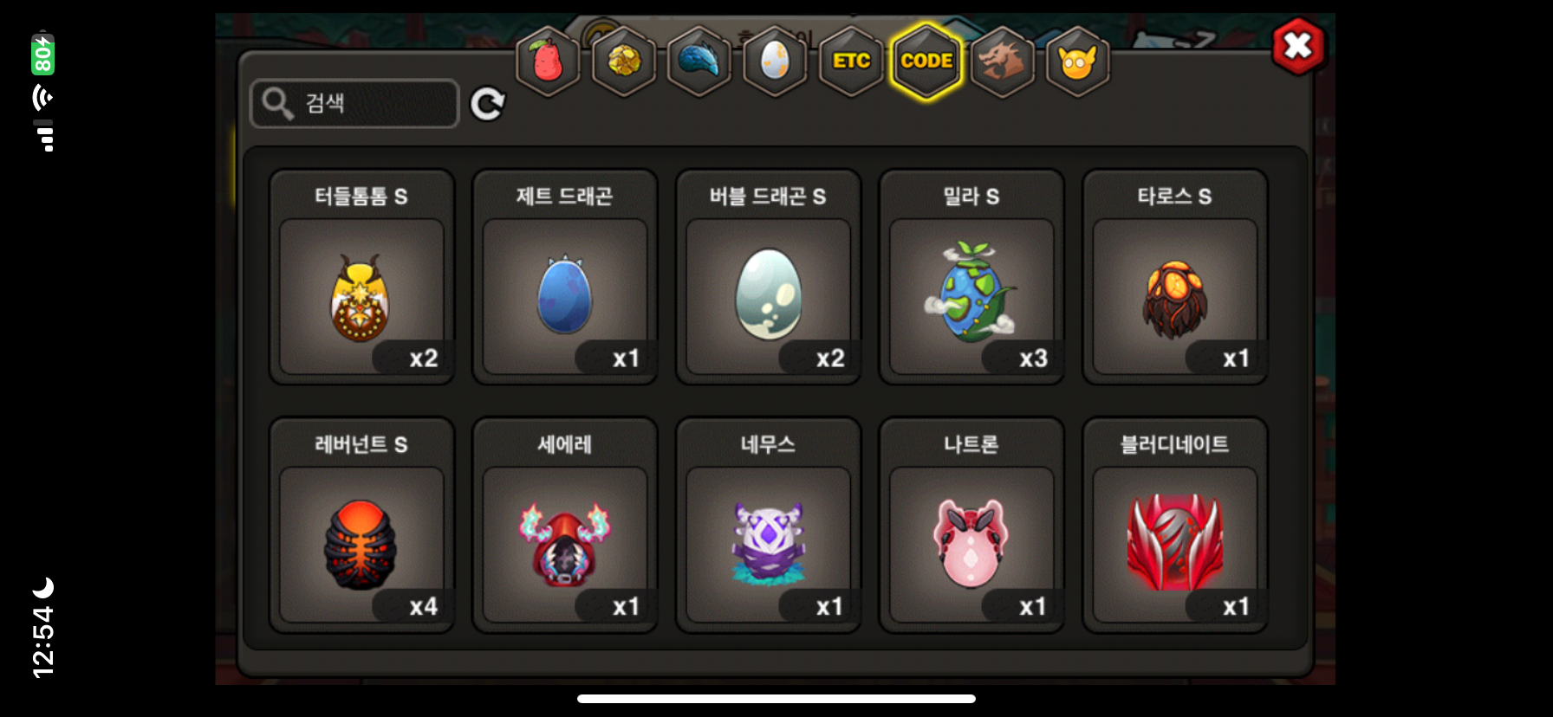Select the 밀라 S earth egg
This screenshot has width=1553, height=717.
point(971,277)
